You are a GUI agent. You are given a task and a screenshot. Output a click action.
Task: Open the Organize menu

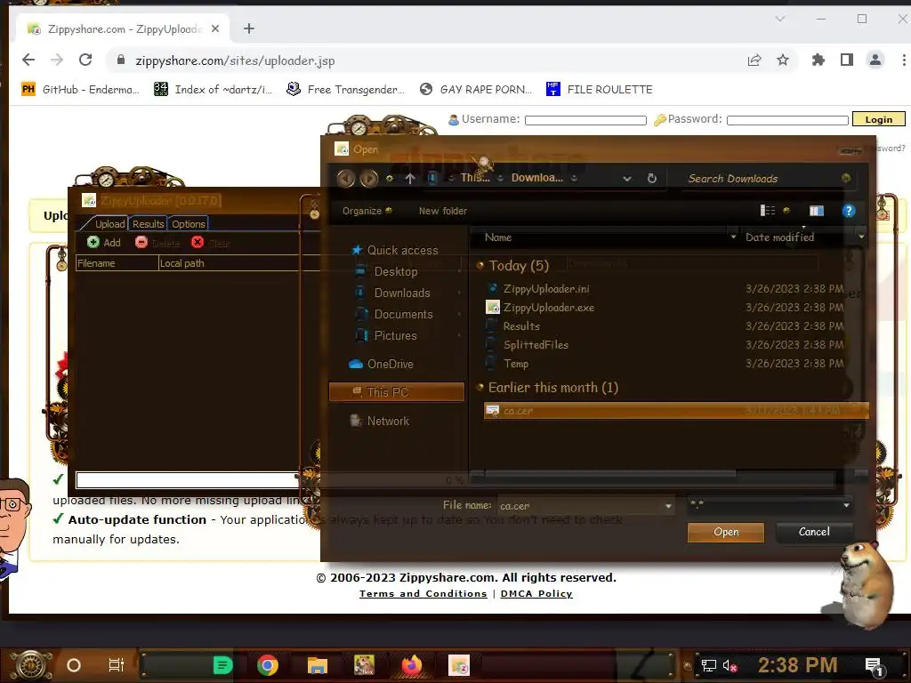click(367, 211)
